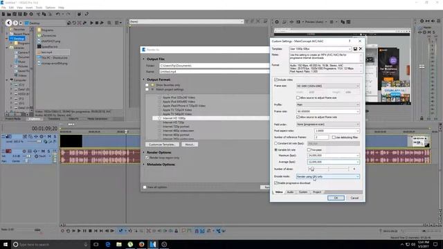The image size is (443, 249).
Task: Go forward in Explorer with the forward arrow
Action: coord(15,23)
